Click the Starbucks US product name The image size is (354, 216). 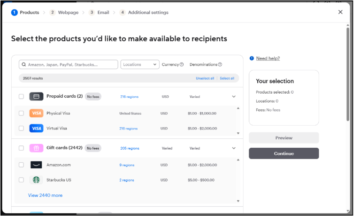pos(59,180)
